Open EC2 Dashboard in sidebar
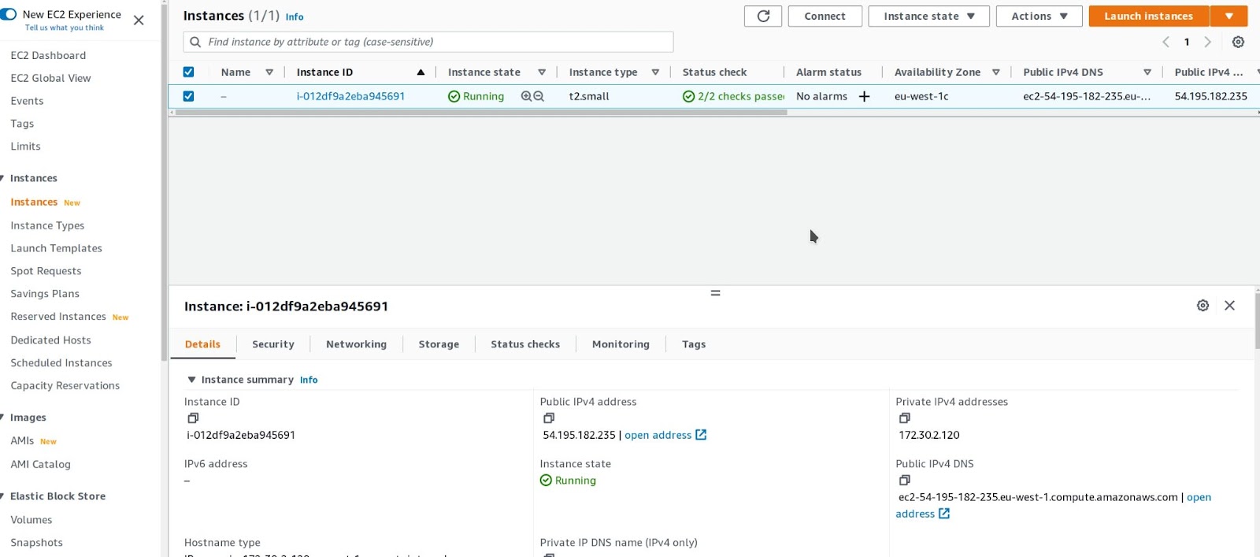 [x=48, y=55]
